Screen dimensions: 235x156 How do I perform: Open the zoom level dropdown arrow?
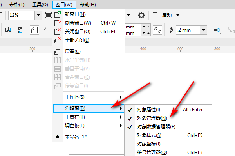[x=38, y=15]
